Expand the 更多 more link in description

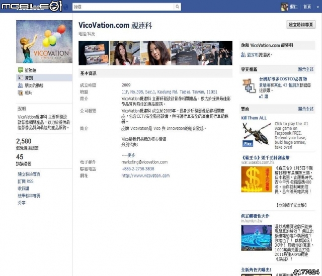click(x=131, y=155)
